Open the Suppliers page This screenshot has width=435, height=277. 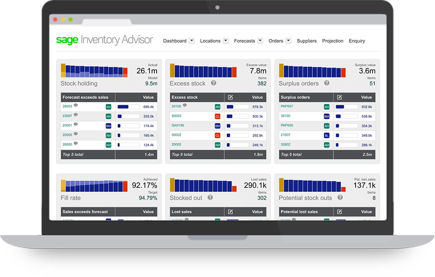(307, 41)
